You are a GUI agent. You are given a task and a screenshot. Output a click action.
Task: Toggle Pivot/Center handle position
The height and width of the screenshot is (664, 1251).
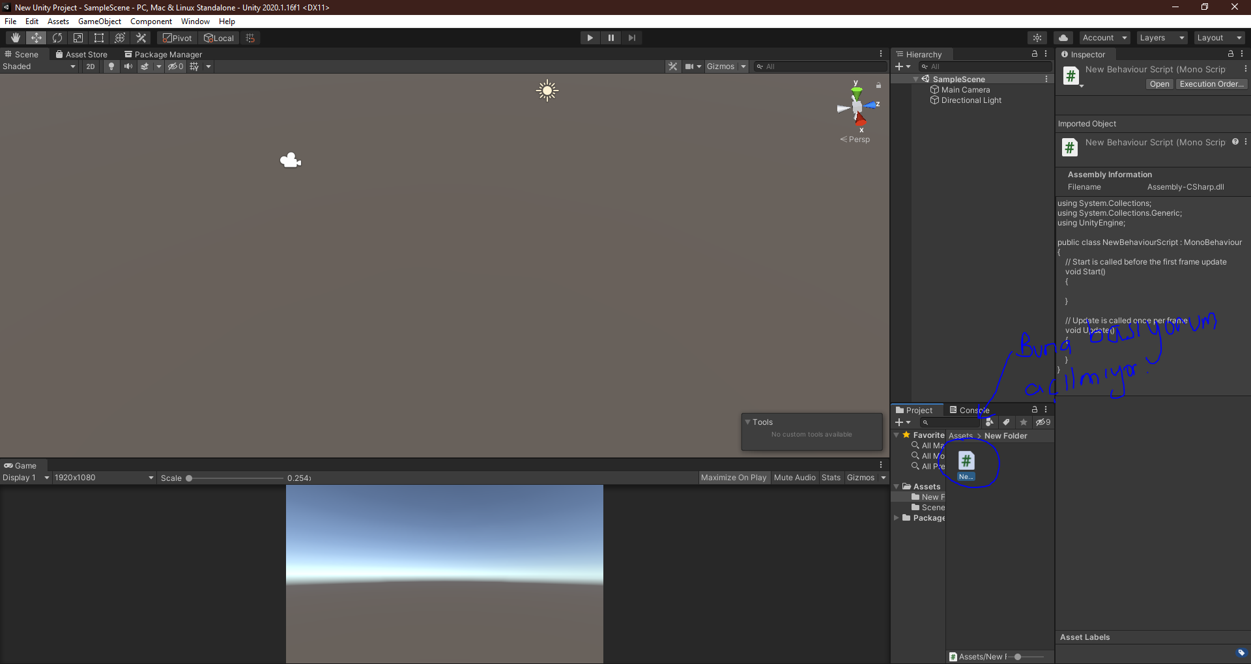tap(177, 38)
